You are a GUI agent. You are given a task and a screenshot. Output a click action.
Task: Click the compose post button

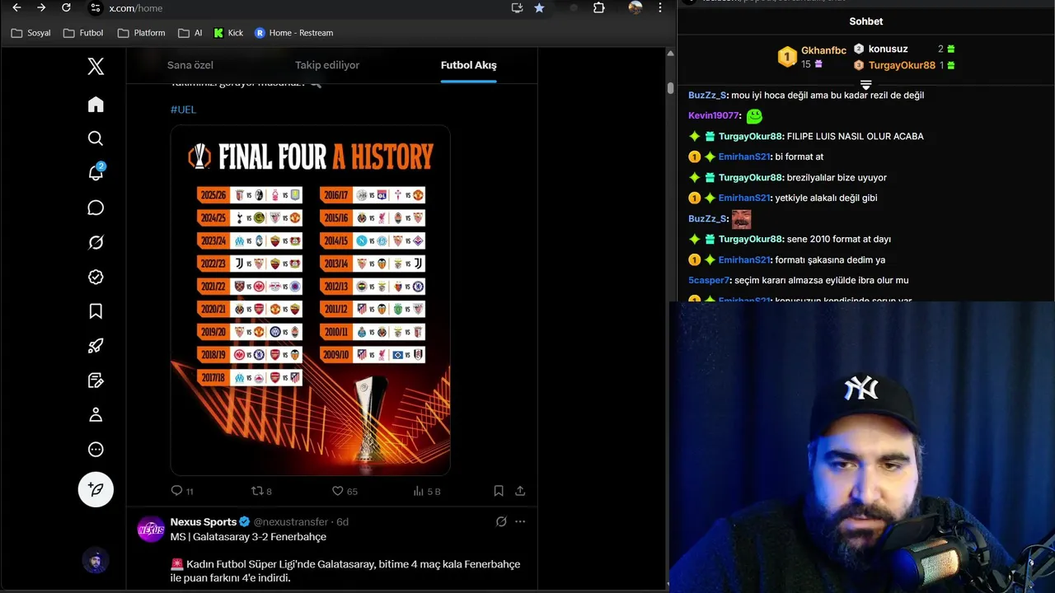tap(96, 489)
